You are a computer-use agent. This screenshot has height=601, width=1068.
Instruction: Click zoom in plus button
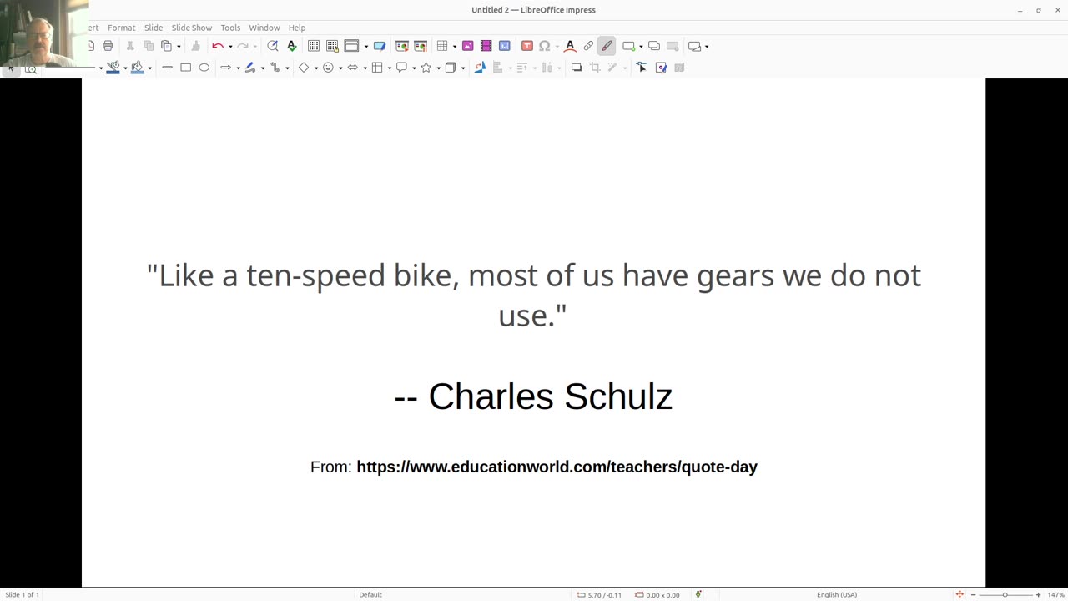click(x=1038, y=594)
